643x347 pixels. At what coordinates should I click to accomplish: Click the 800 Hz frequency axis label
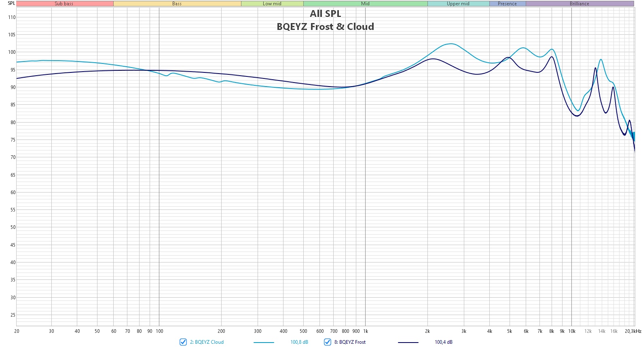tap(345, 331)
